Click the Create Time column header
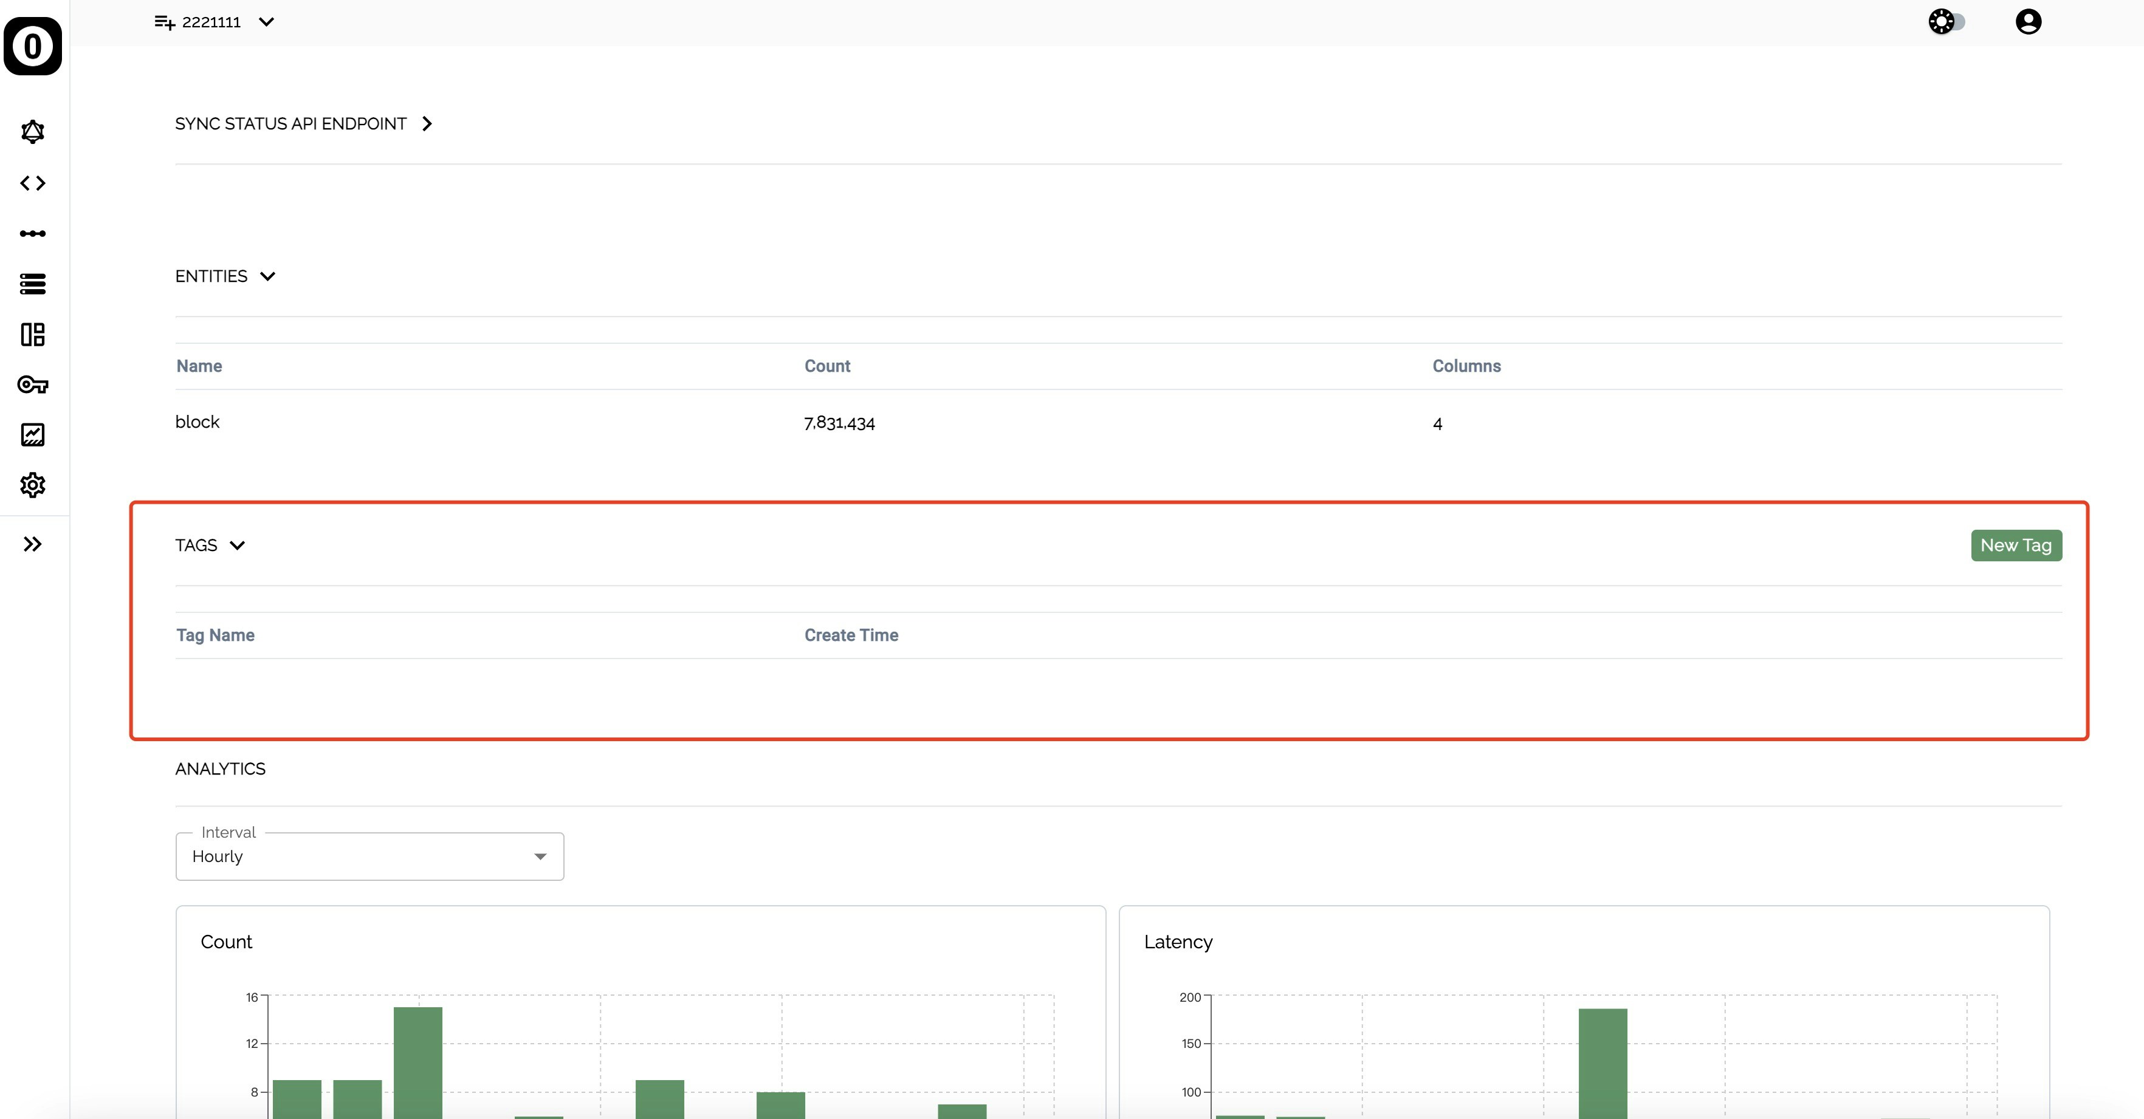Image resolution: width=2144 pixels, height=1119 pixels. tap(851, 635)
